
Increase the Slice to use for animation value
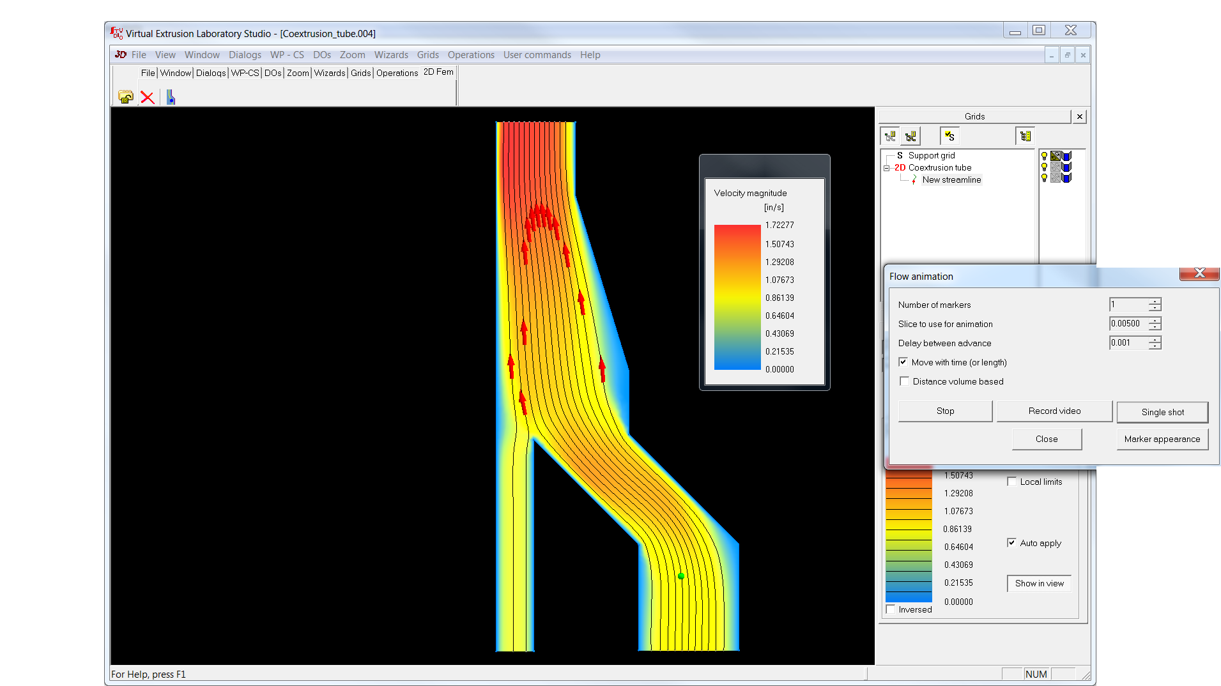1155,321
